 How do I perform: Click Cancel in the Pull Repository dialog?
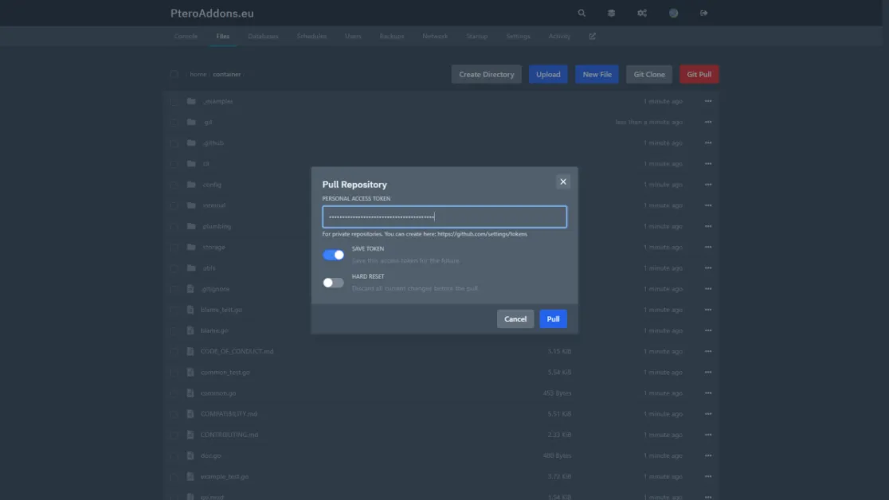(x=515, y=319)
